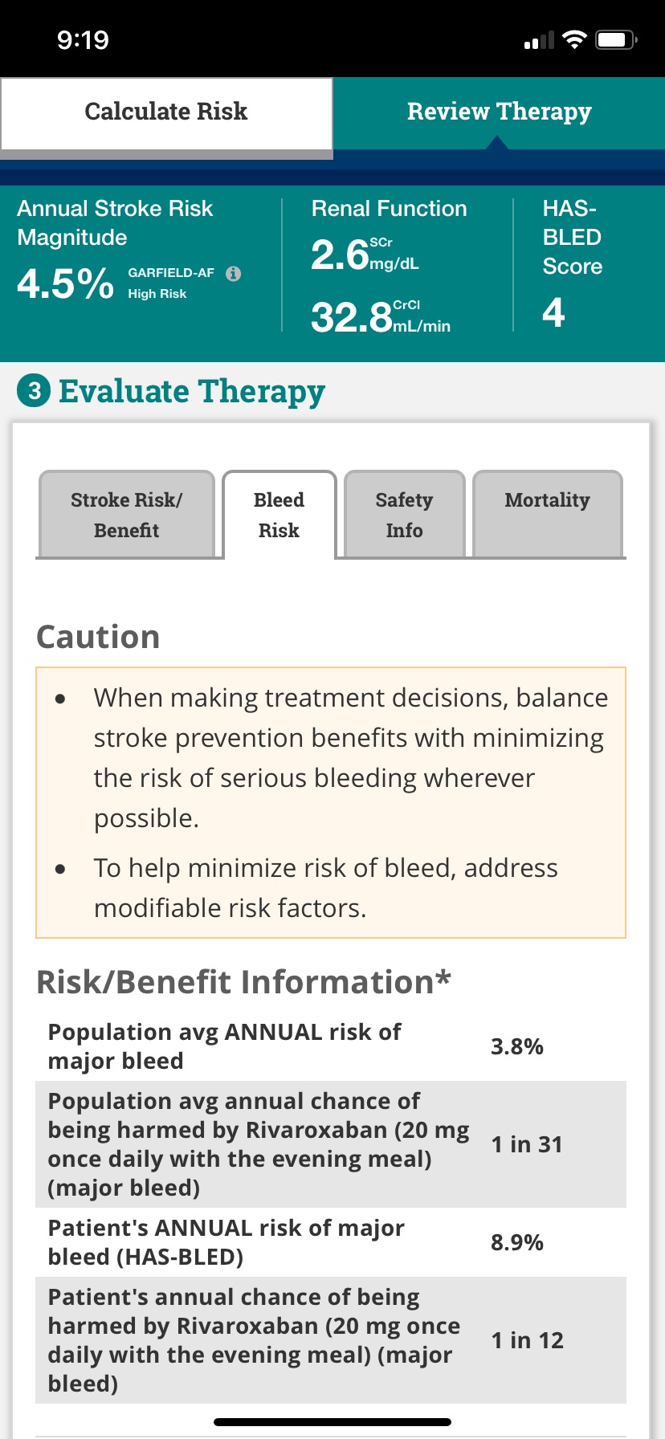Switch to Calculate Risk tab
This screenshot has height=1439, width=665.
[166, 112]
